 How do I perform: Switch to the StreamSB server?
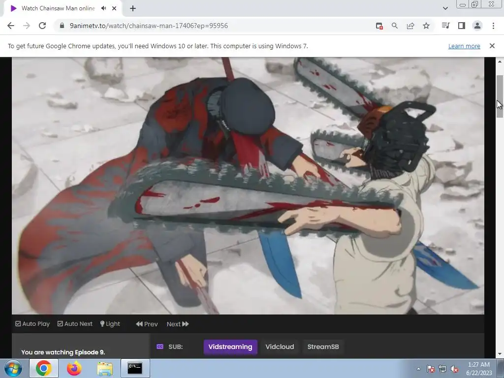point(323,347)
